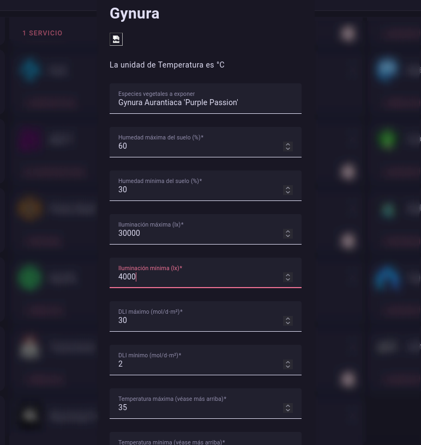Click the DLI máximo stepper control
Viewport: 421px width, 445px height.
[288, 320]
